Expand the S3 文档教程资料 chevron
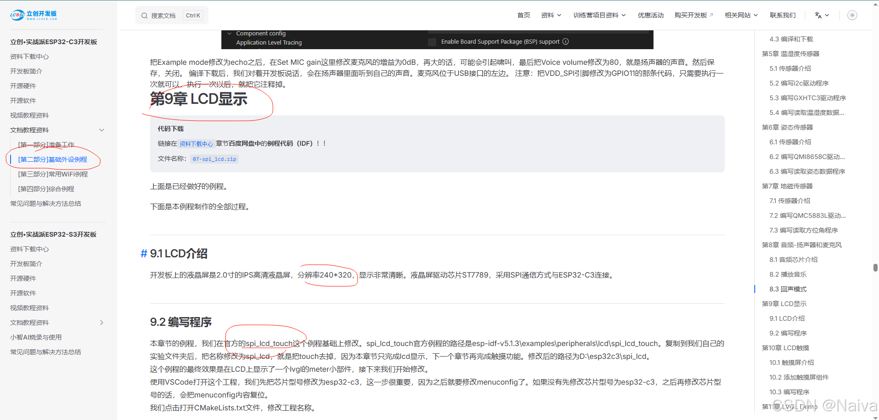 pyautogui.click(x=102, y=323)
